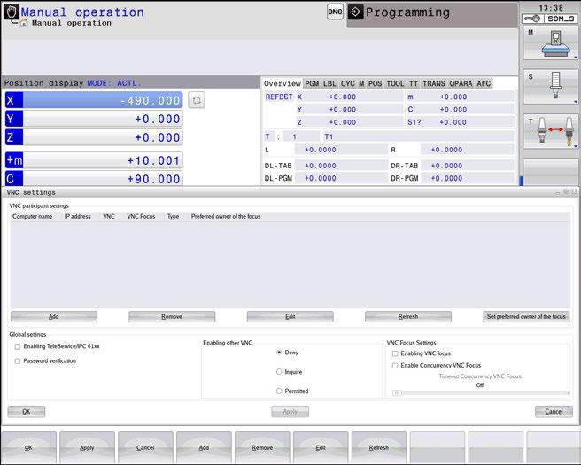Switch to the TRANS tab
The width and height of the screenshot is (581, 465).
[434, 84]
